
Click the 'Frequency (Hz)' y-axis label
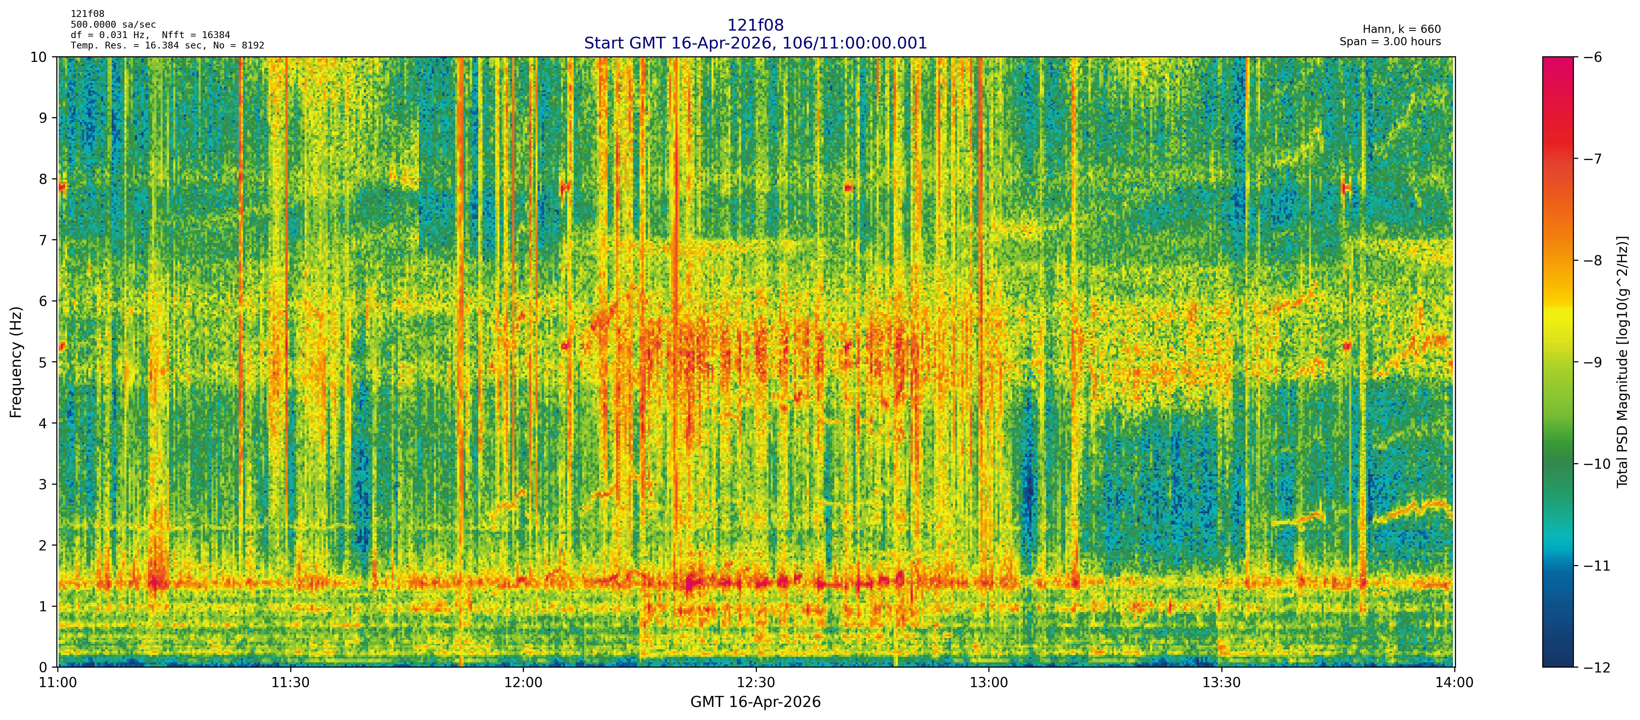(x=17, y=362)
